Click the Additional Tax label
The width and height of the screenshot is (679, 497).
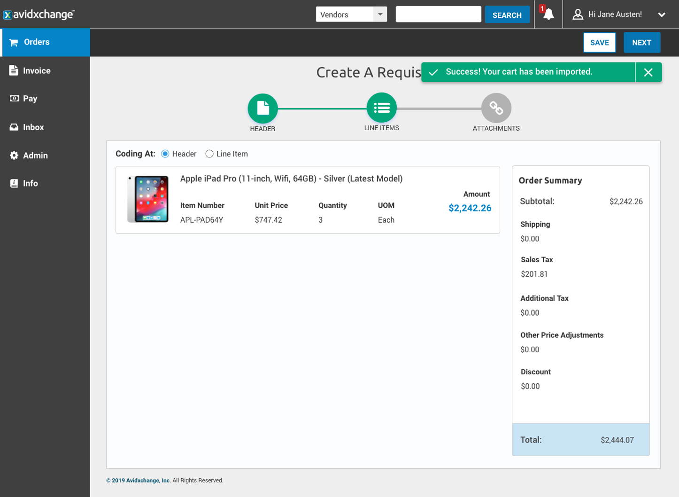[544, 298]
